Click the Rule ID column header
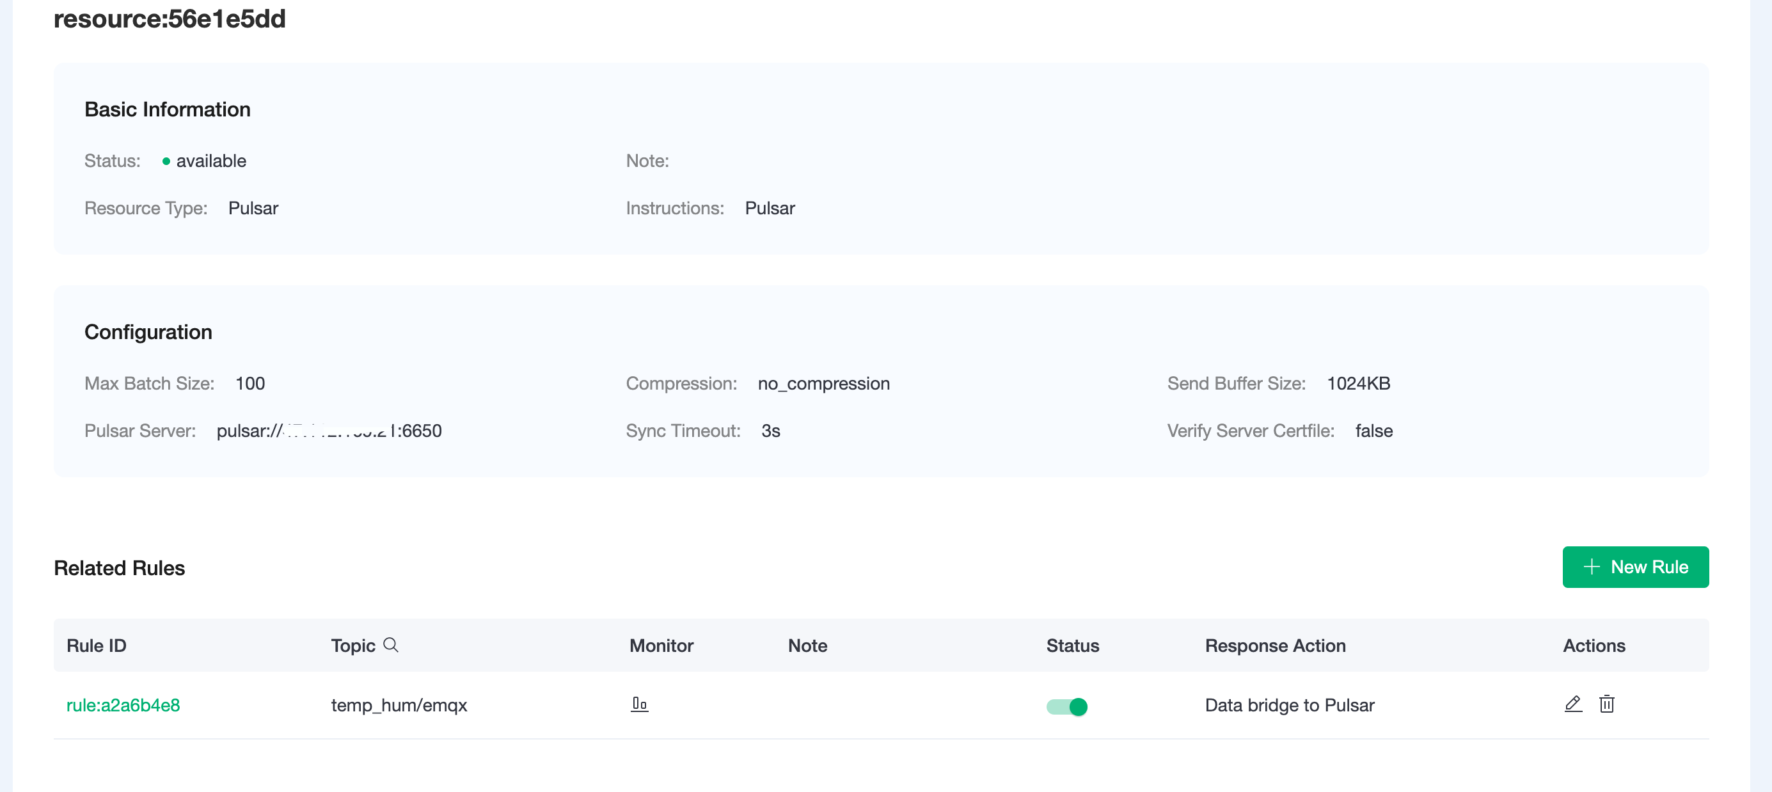Viewport: 1772px width, 792px height. pyautogui.click(x=97, y=645)
